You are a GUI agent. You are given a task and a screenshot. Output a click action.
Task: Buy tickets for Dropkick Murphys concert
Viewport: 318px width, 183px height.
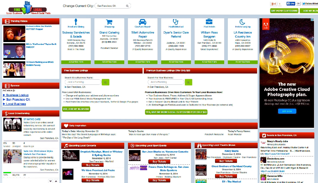(x=93, y=165)
